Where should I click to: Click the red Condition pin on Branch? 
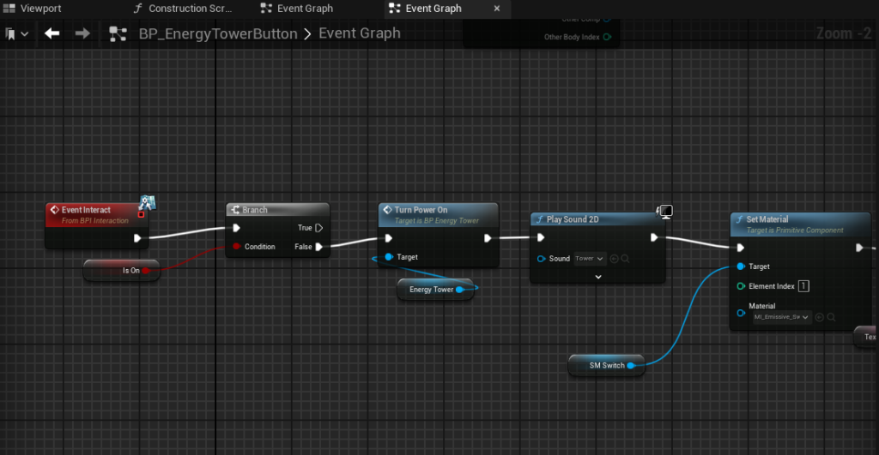pos(236,247)
